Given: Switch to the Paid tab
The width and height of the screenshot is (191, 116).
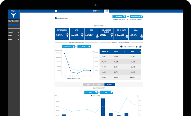Looking at the screenshot, I should tap(106, 11).
